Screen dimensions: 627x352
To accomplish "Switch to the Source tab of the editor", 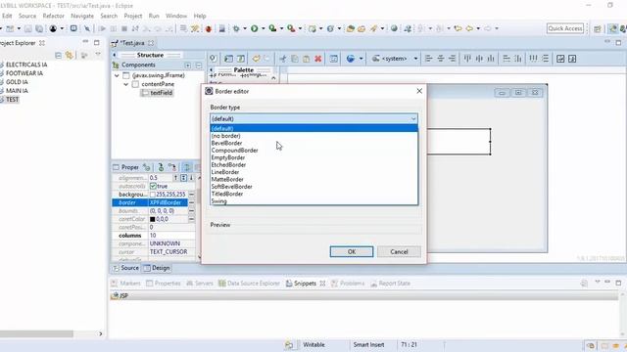I will (x=125, y=268).
